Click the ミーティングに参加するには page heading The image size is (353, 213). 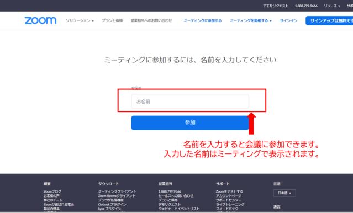click(x=190, y=60)
